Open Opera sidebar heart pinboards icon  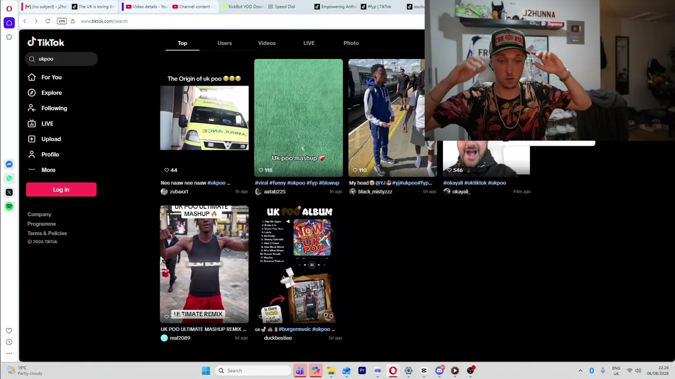pyautogui.click(x=9, y=331)
